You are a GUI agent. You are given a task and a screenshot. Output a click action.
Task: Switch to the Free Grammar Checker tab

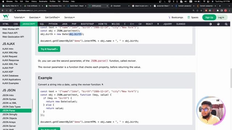coord(55,6)
